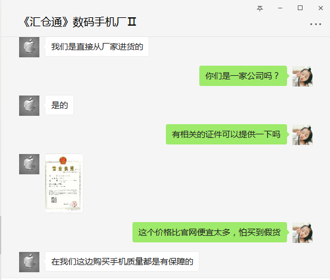Click the scrollbar on the left edge
330x280 pixels.
pos(1,235)
